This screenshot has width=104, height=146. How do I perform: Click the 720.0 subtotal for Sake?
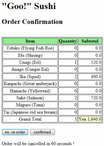click(x=90, y=98)
